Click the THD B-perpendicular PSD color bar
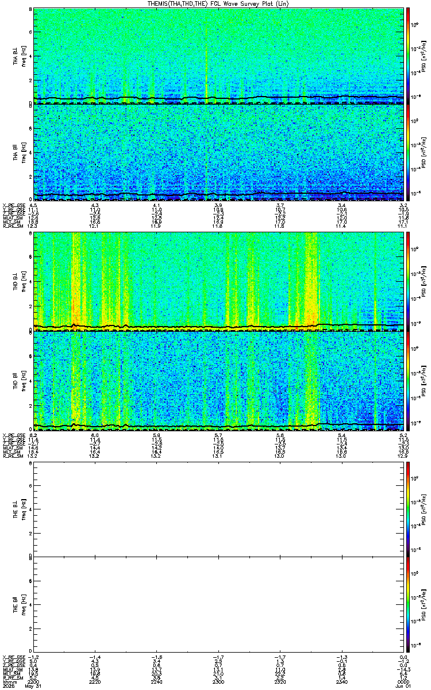The image size is (431, 690). pyautogui.click(x=409, y=282)
